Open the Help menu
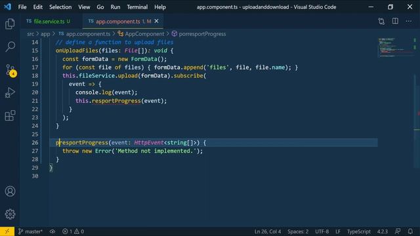The width and height of the screenshot is (420, 236). 160,7
